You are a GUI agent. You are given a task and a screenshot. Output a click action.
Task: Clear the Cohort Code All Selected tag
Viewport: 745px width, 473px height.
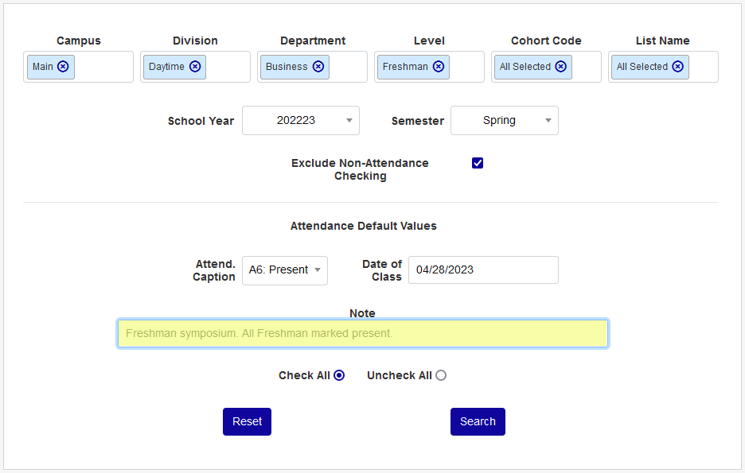coord(561,67)
